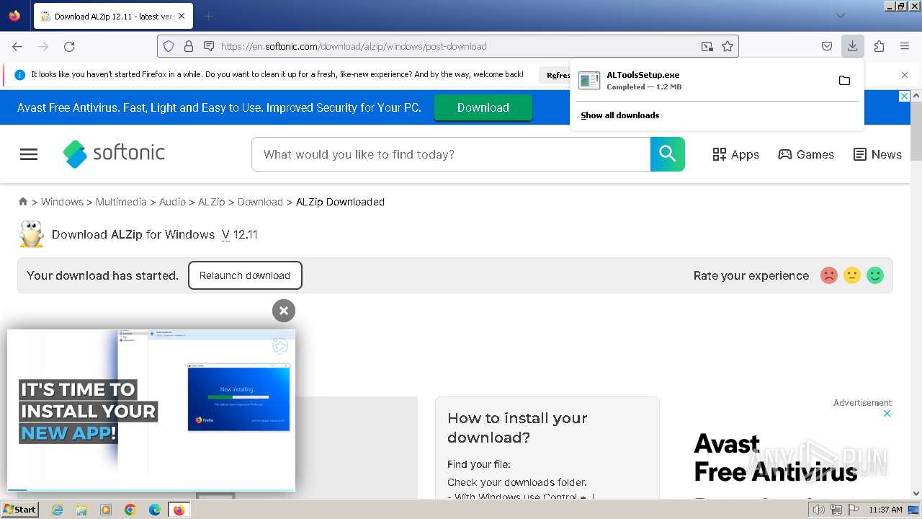Toggle the Firefox downloads panel button
Screen dimensions: 922x519
853,46
